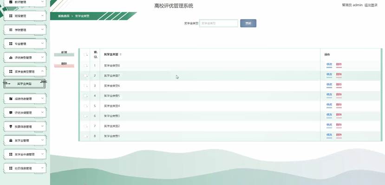The height and width of the screenshot is (185, 385).
Task: Expand 班级管理 with its chevron arrow
Action: click(x=42, y=16)
